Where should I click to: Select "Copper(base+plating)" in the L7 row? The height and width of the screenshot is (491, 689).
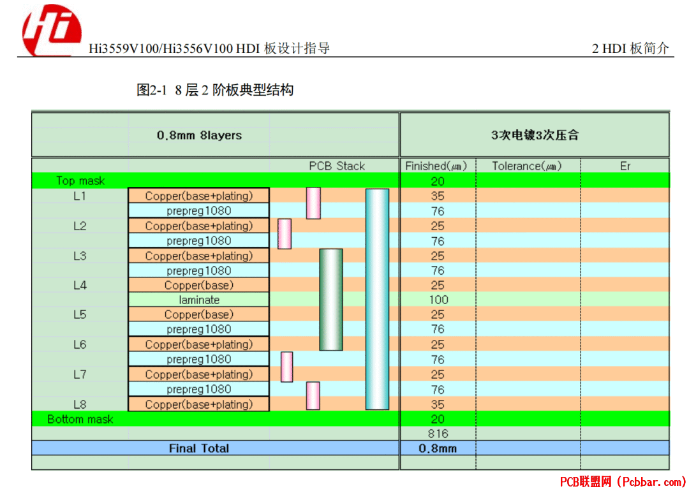pyautogui.click(x=198, y=374)
